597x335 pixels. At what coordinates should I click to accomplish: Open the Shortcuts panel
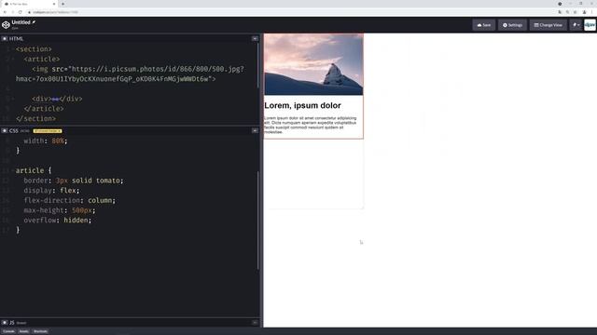(40, 331)
